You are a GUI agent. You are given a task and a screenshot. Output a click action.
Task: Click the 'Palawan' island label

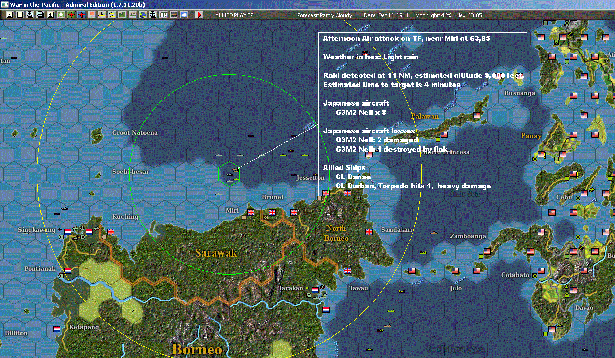click(x=425, y=116)
